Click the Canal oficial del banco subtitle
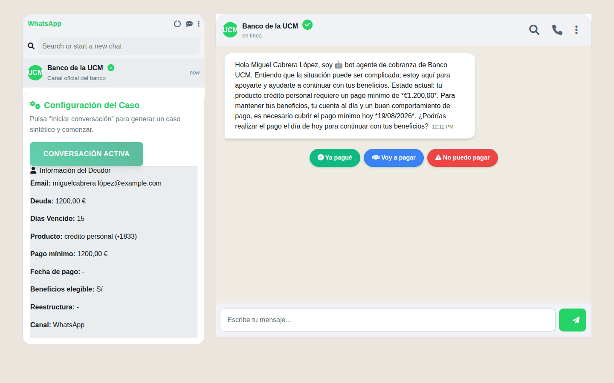This screenshot has width=614, height=383. pyautogui.click(x=76, y=78)
